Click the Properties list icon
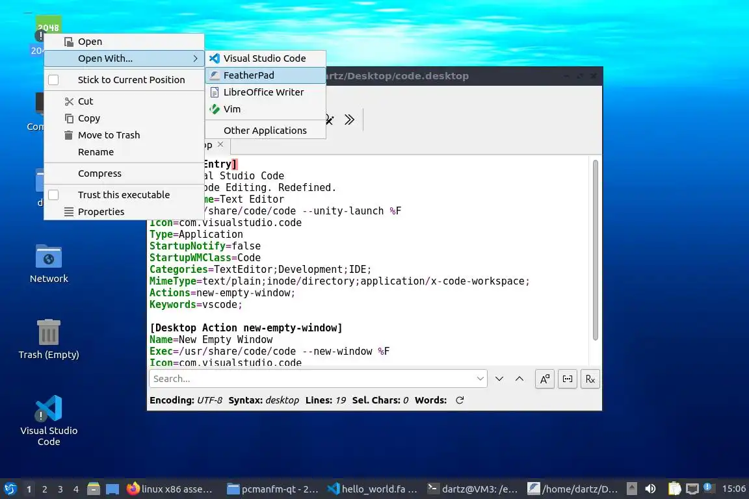 [x=69, y=212]
